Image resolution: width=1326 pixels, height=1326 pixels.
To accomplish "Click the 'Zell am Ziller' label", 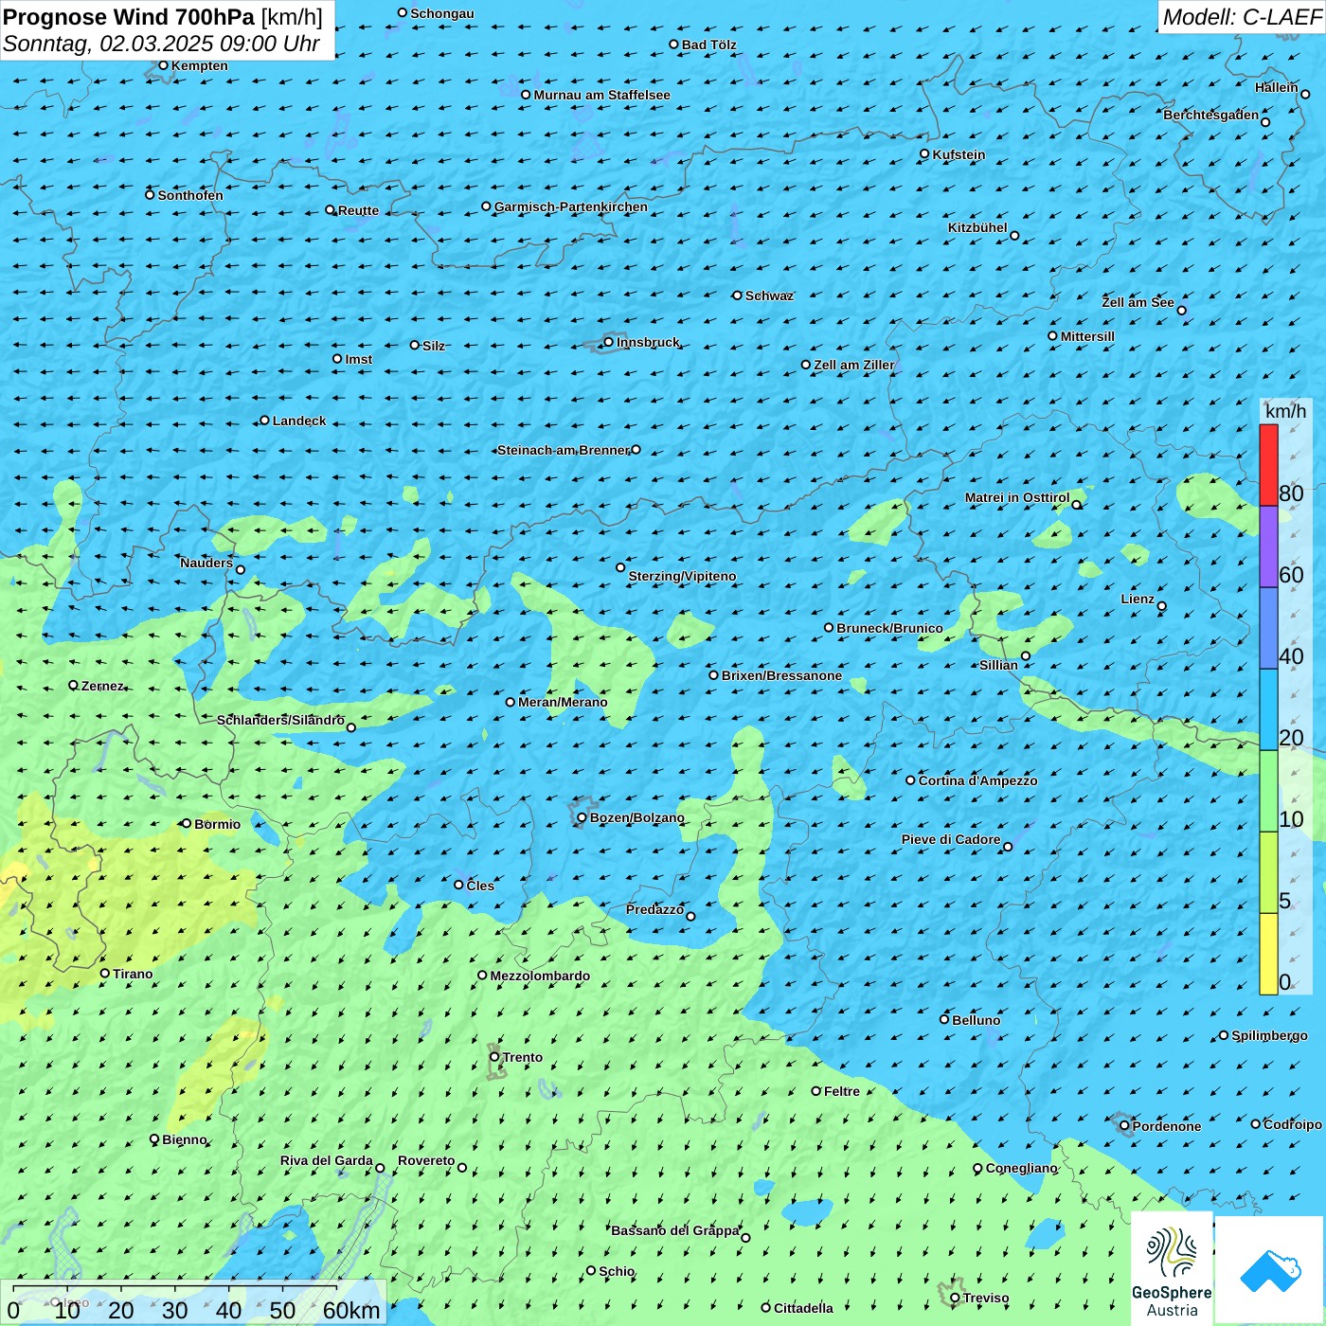I will (x=853, y=365).
